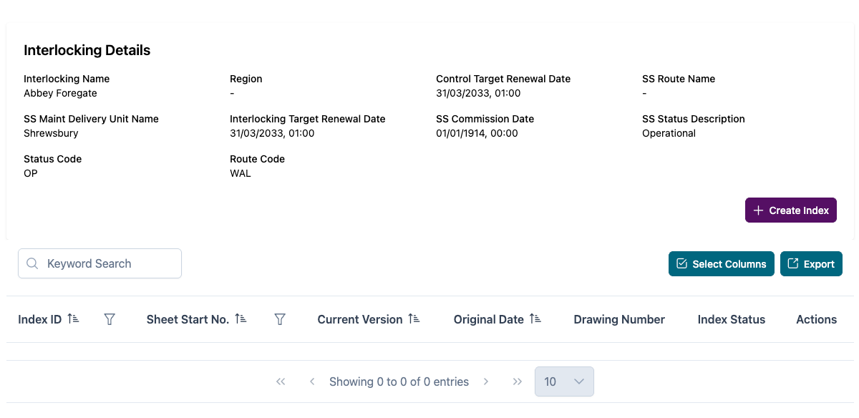This screenshot has height=418, width=859.
Task: Sort by Original Date icon
Action: tap(535, 319)
